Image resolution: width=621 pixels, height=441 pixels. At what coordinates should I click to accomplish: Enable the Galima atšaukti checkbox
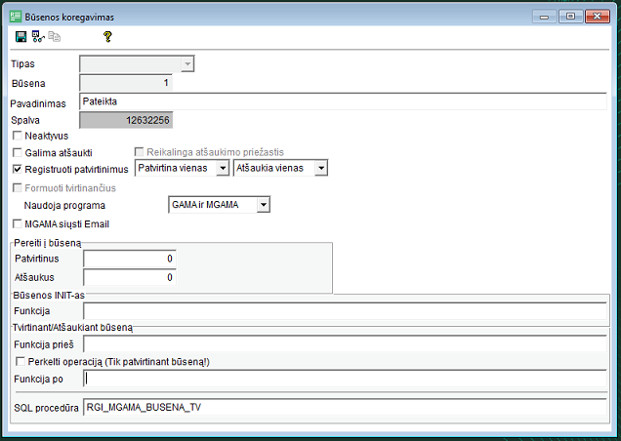point(17,153)
